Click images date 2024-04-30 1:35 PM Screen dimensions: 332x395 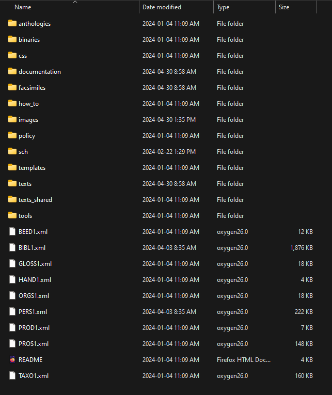pyautogui.click(x=169, y=119)
